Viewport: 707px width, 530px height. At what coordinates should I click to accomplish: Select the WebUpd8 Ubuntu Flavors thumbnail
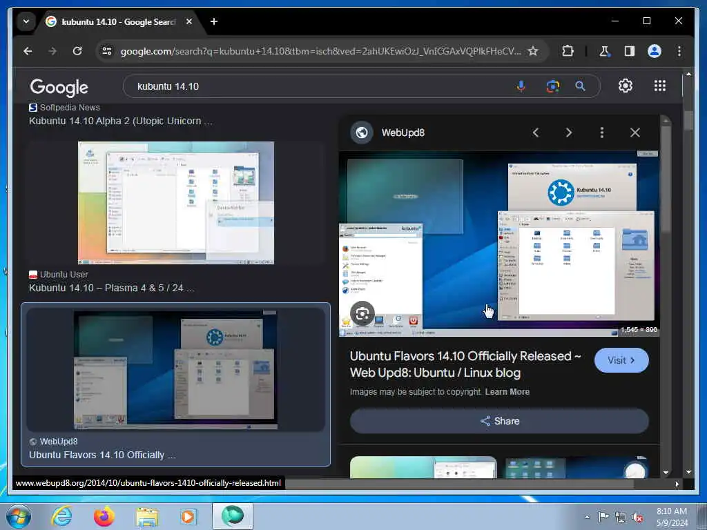176,370
